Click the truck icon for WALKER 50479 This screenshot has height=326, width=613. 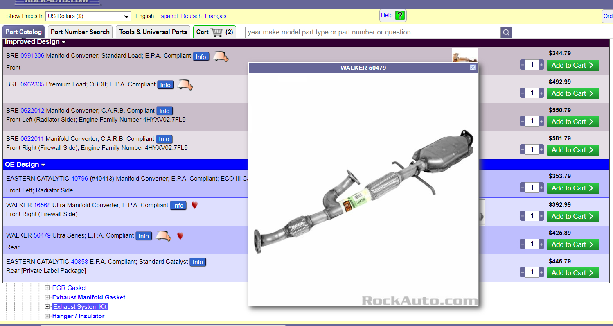[x=163, y=236]
